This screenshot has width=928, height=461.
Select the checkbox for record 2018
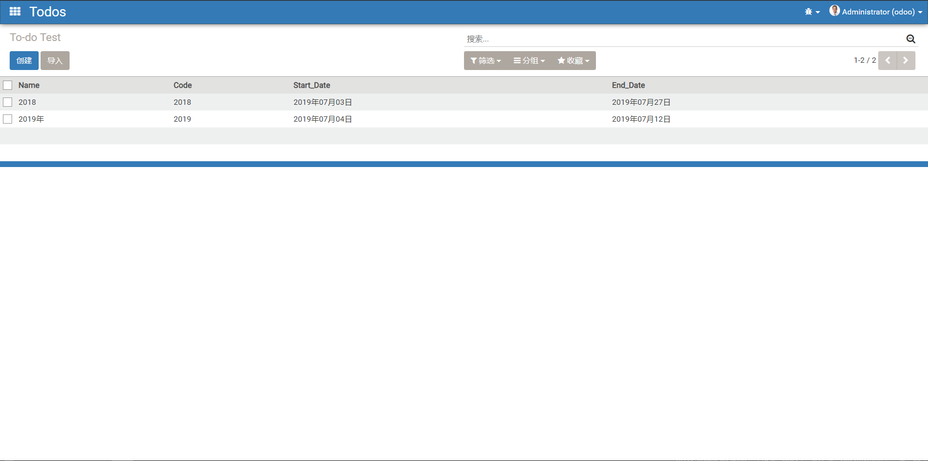[x=8, y=102]
